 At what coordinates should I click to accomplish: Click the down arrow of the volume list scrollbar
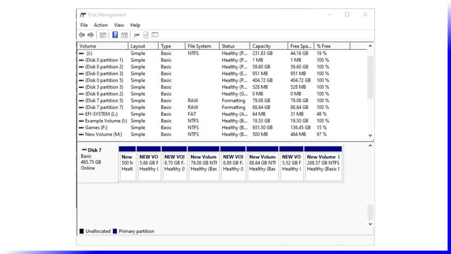click(x=370, y=135)
